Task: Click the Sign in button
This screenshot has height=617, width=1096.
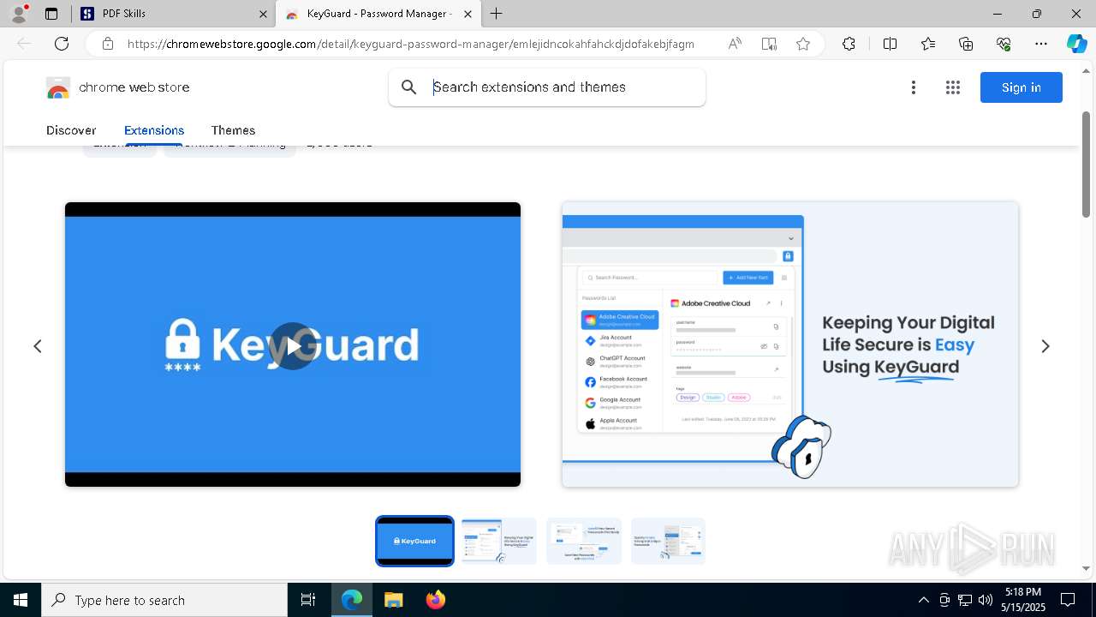Action: [1022, 87]
